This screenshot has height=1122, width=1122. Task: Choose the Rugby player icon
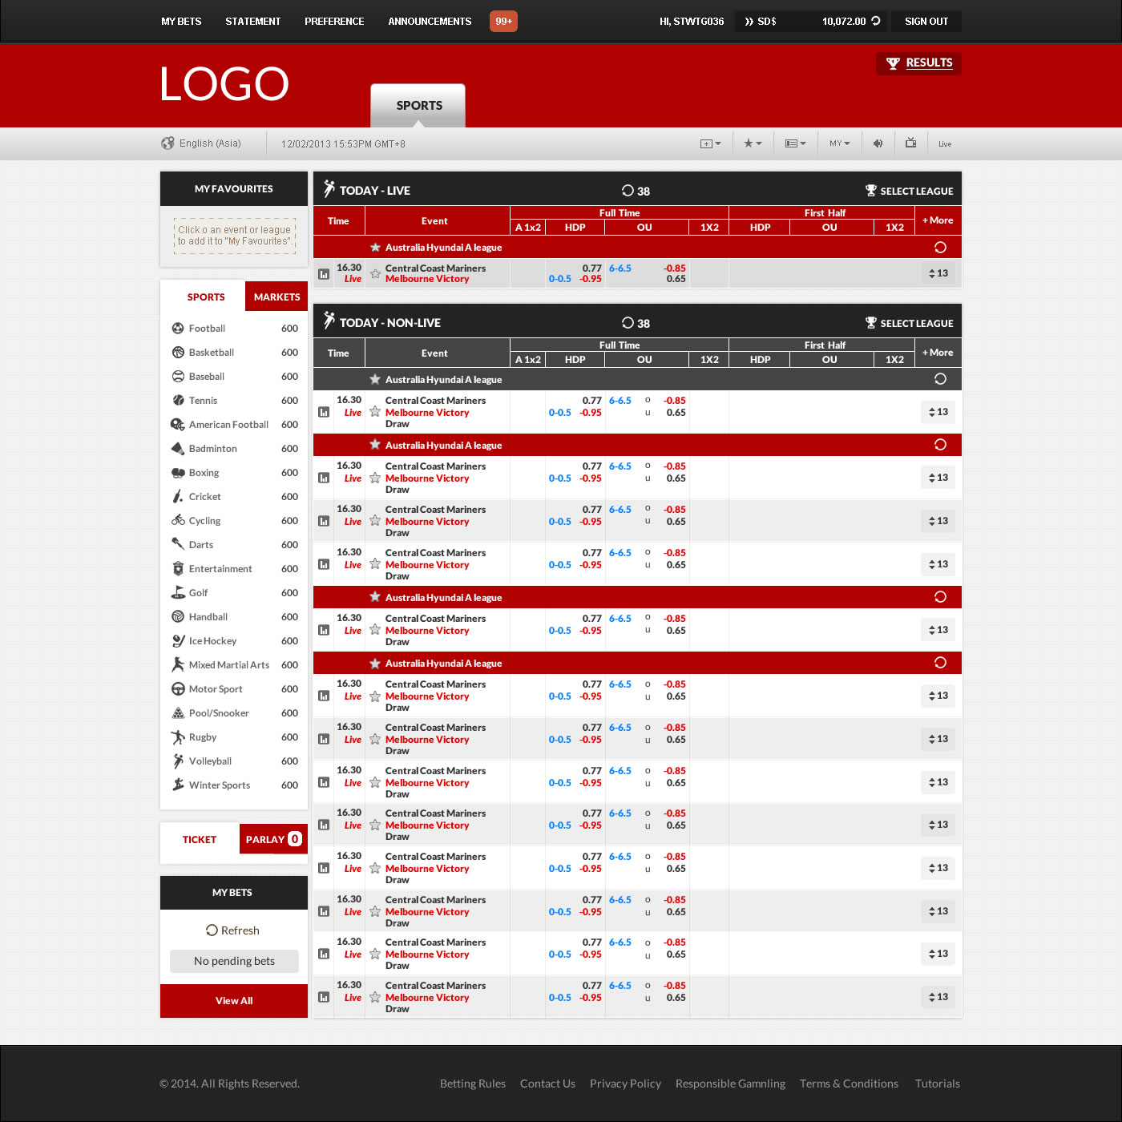click(178, 737)
